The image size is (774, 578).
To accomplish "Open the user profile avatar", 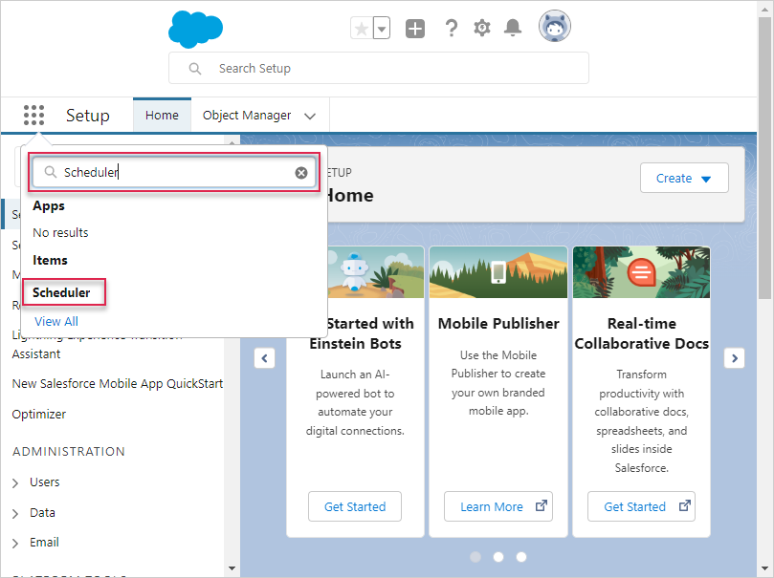I will coord(554,28).
